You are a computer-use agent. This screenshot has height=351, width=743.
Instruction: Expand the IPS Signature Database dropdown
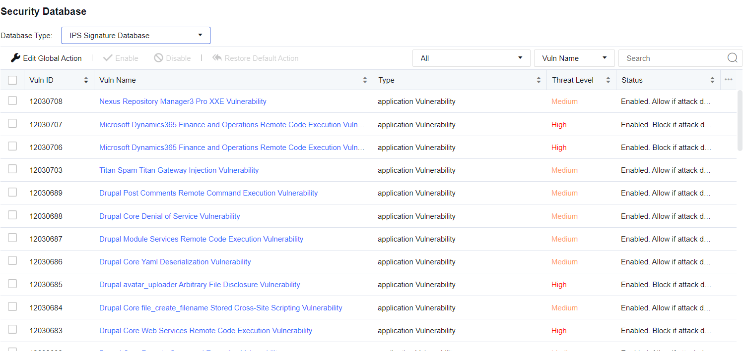click(136, 36)
